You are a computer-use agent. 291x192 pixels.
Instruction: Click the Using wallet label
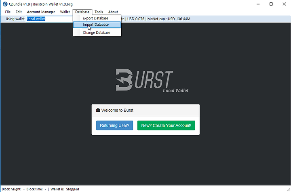coord(15,19)
